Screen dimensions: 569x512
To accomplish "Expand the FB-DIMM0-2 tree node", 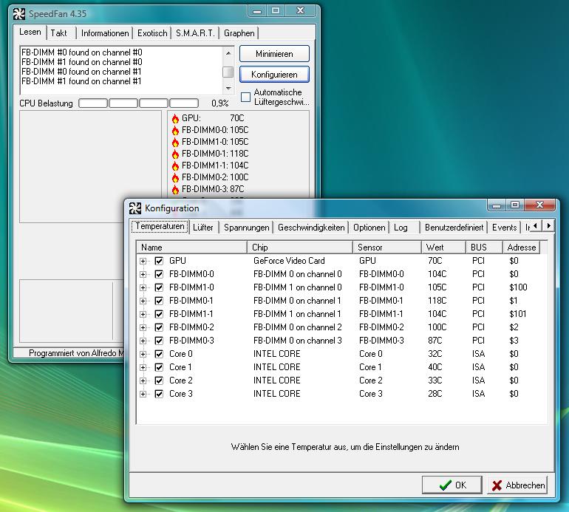I will [x=143, y=328].
